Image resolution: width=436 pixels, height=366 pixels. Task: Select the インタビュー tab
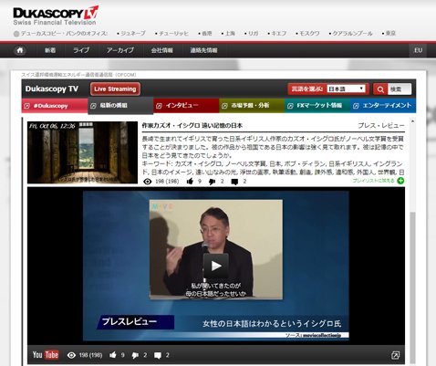186,106
